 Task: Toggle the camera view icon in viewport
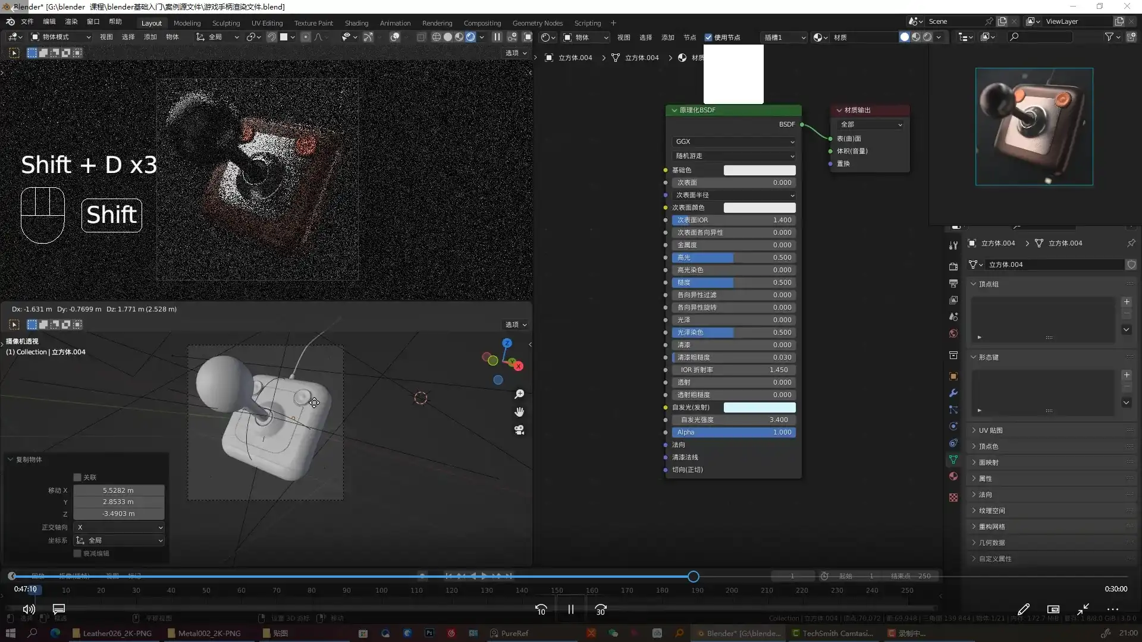point(519,430)
